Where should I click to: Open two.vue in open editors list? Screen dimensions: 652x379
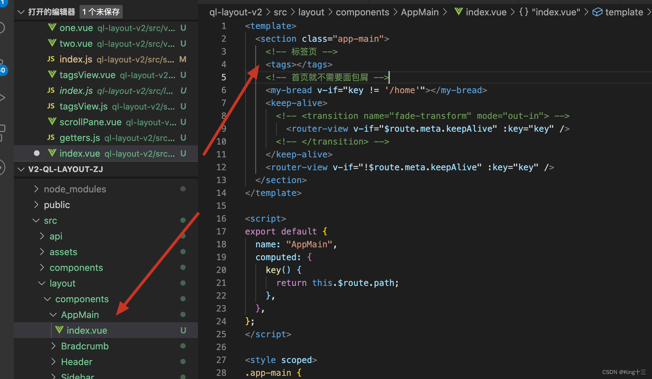coord(106,44)
